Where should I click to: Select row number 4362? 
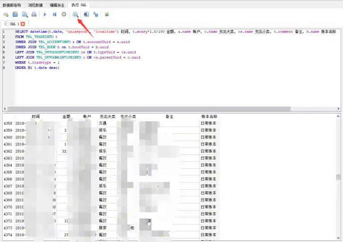click(x=8, y=151)
